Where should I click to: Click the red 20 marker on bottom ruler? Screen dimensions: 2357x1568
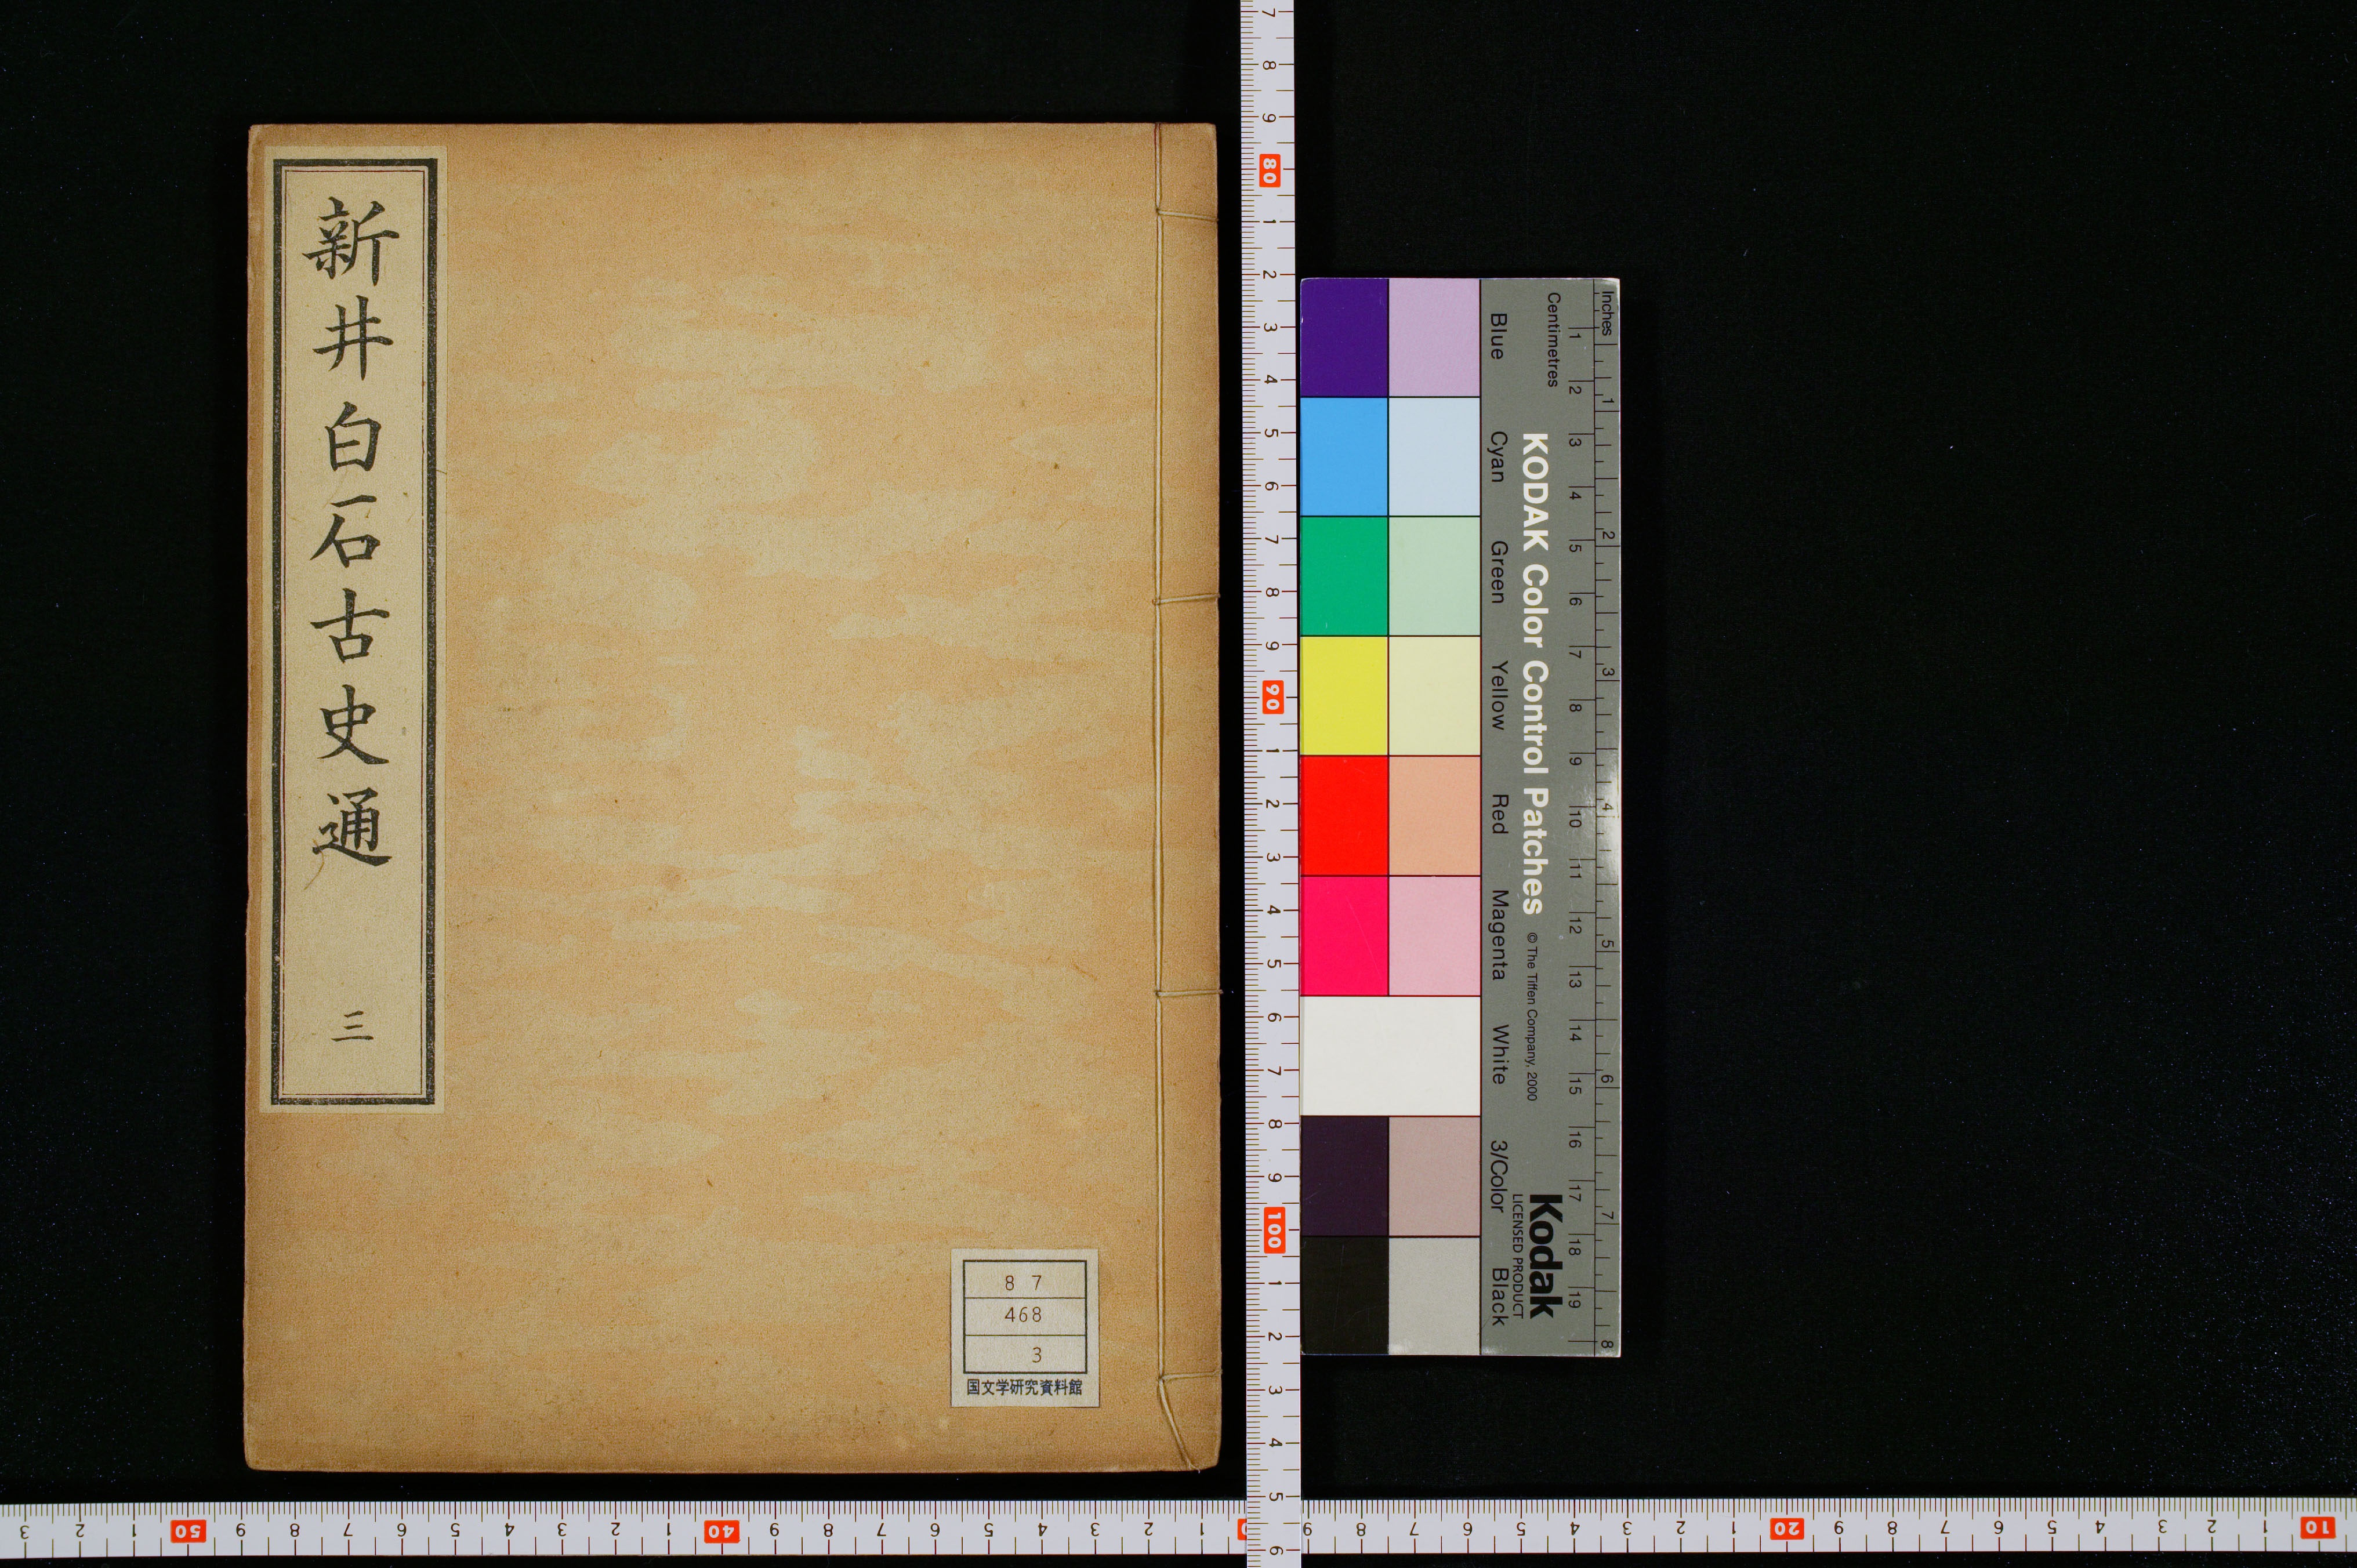pos(1786,1529)
